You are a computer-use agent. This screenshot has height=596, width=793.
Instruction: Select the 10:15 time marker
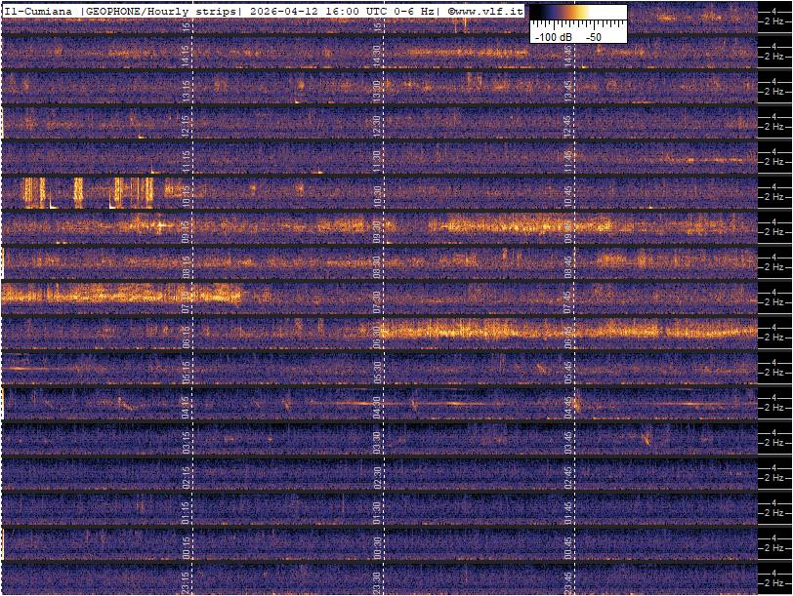187,195
